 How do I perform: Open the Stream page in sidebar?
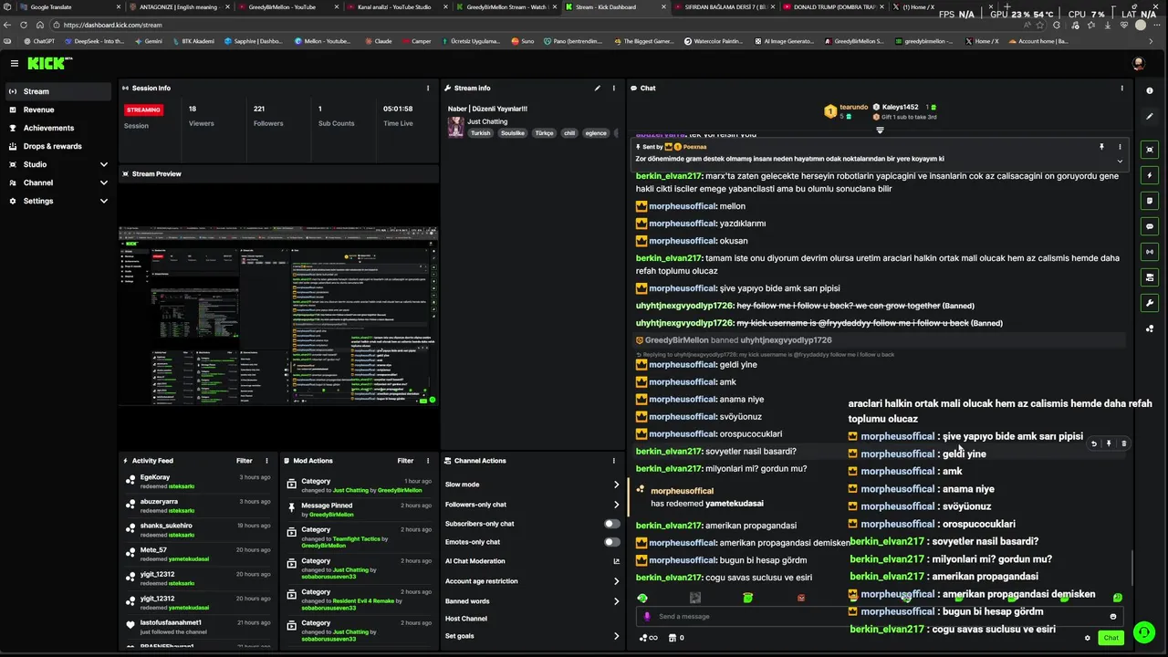coord(58,91)
